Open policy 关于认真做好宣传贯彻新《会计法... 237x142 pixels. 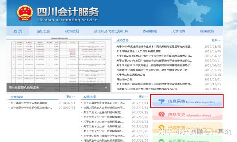[104, 103]
